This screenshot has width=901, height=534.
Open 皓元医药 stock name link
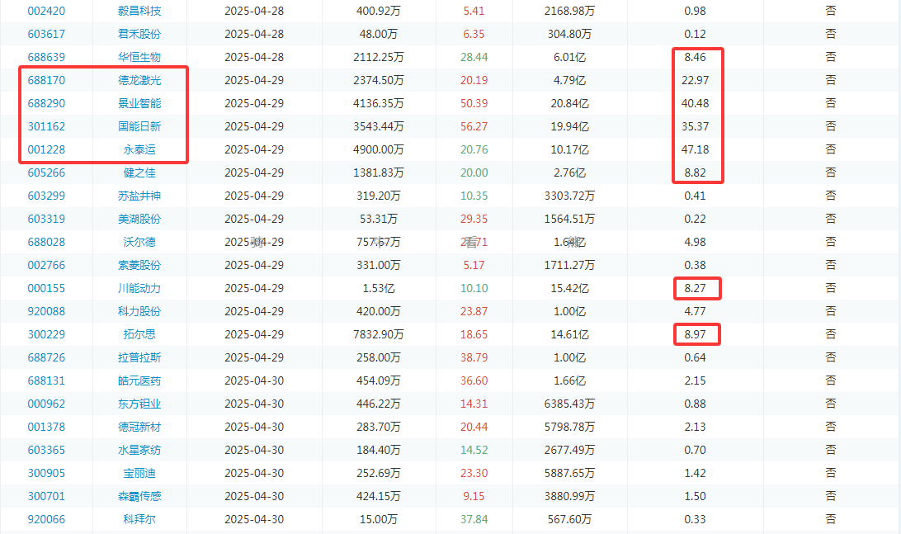139,380
